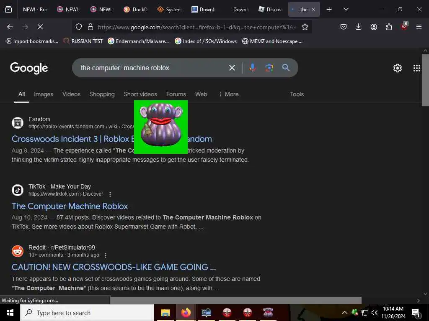Image resolution: width=429 pixels, height=321 pixels.
Task: Click the vertical page scrollbar thumb
Action: (x=425, y=80)
